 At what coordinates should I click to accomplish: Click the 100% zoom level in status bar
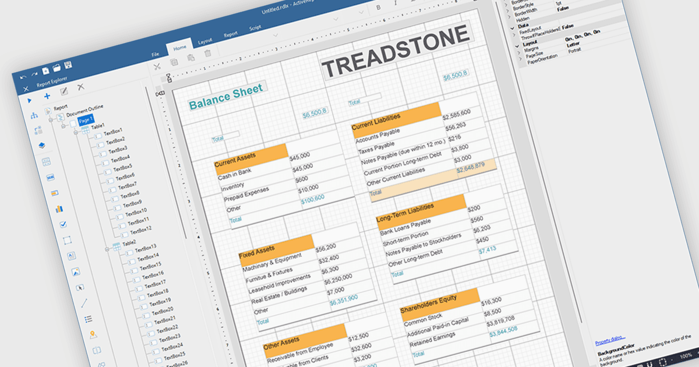pos(686,355)
